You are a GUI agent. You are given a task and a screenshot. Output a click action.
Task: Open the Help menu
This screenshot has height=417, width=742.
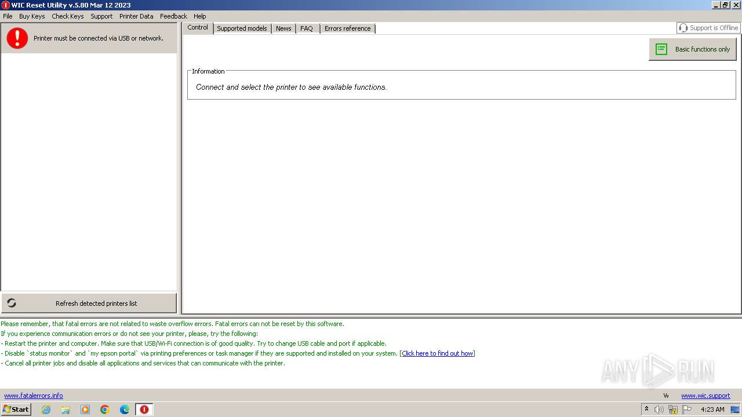click(x=200, y=16)
